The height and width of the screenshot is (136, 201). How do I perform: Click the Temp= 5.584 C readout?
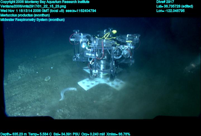click(x=40, y=134)
